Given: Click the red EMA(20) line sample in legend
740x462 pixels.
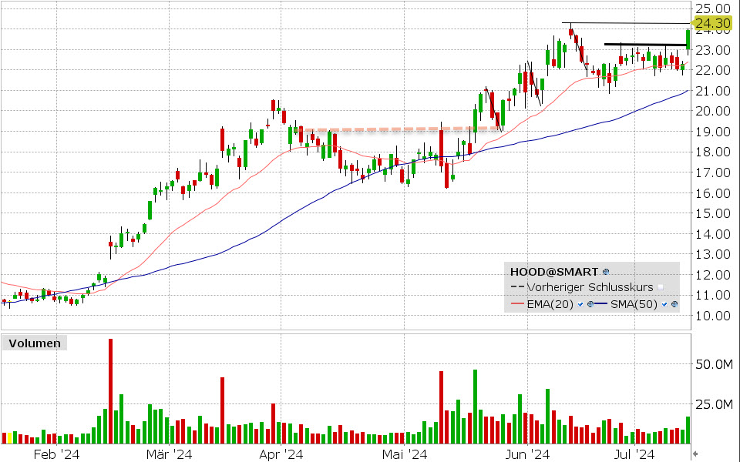Looking at the screenshot, I should pyautogui.click(x=518, y=305).
